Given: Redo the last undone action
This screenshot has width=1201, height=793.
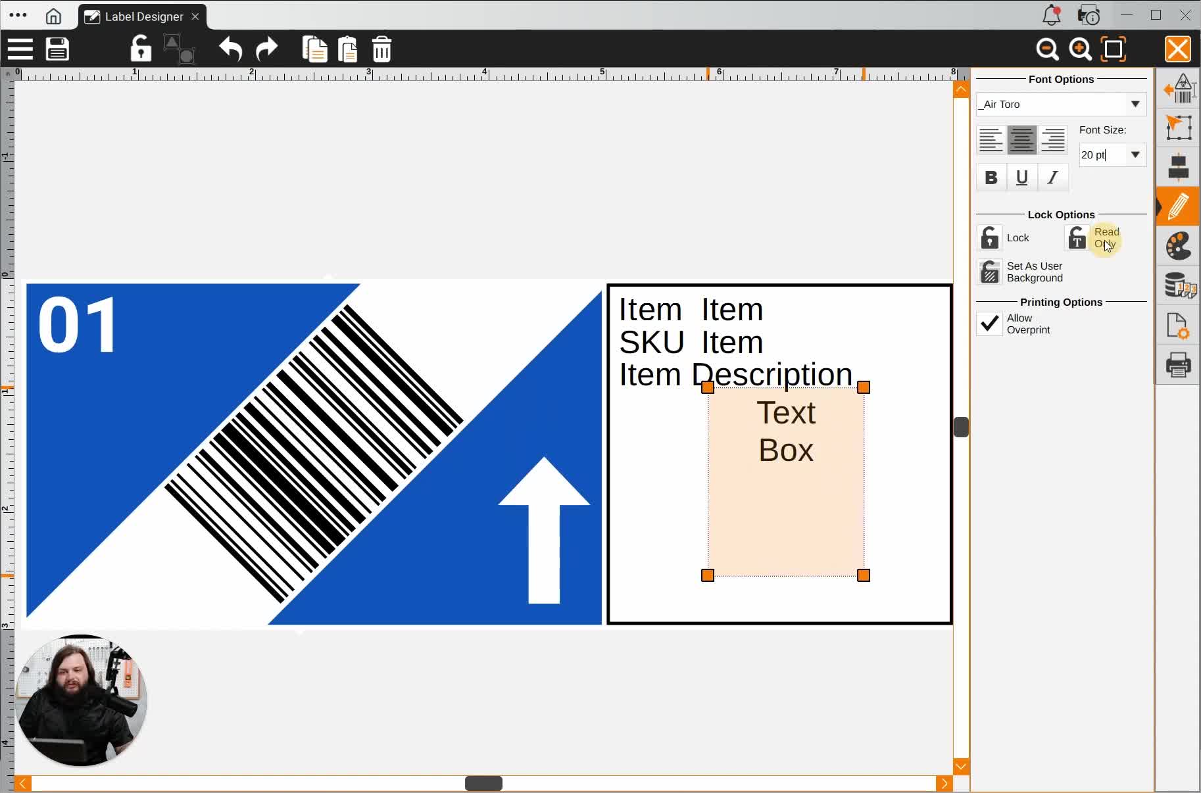Looking at the screenshot, I should [266, 49].
